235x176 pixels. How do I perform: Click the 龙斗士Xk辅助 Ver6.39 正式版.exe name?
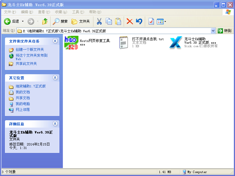point(200,41)
